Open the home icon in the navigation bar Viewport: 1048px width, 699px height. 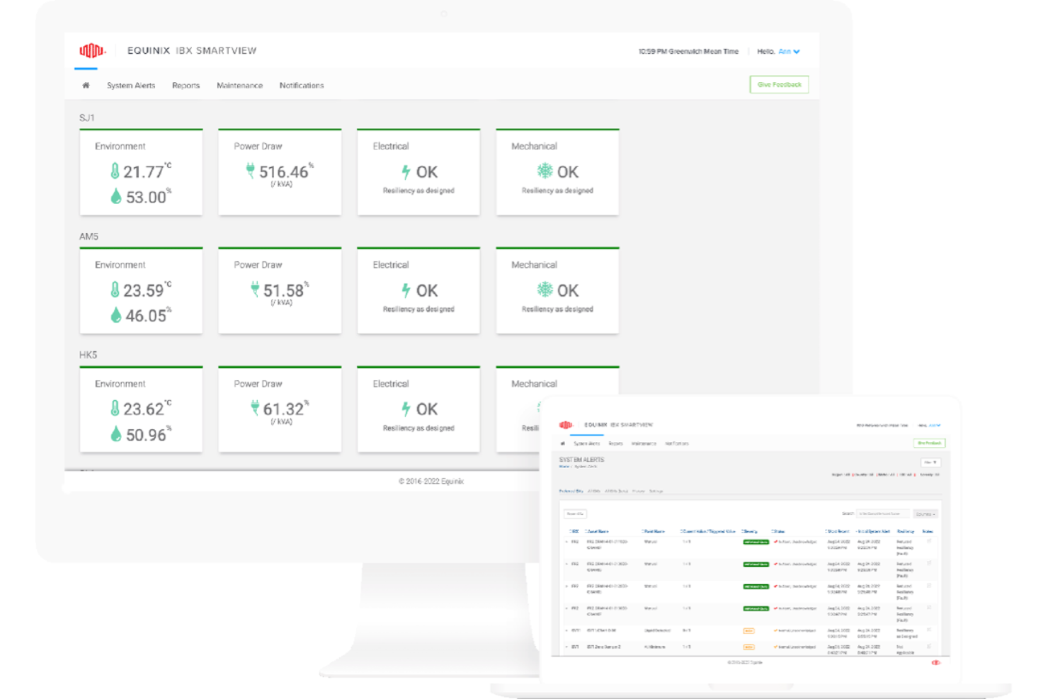[86, 85]
